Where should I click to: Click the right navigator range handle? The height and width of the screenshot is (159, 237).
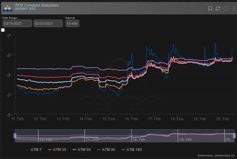tap(234, 136)
